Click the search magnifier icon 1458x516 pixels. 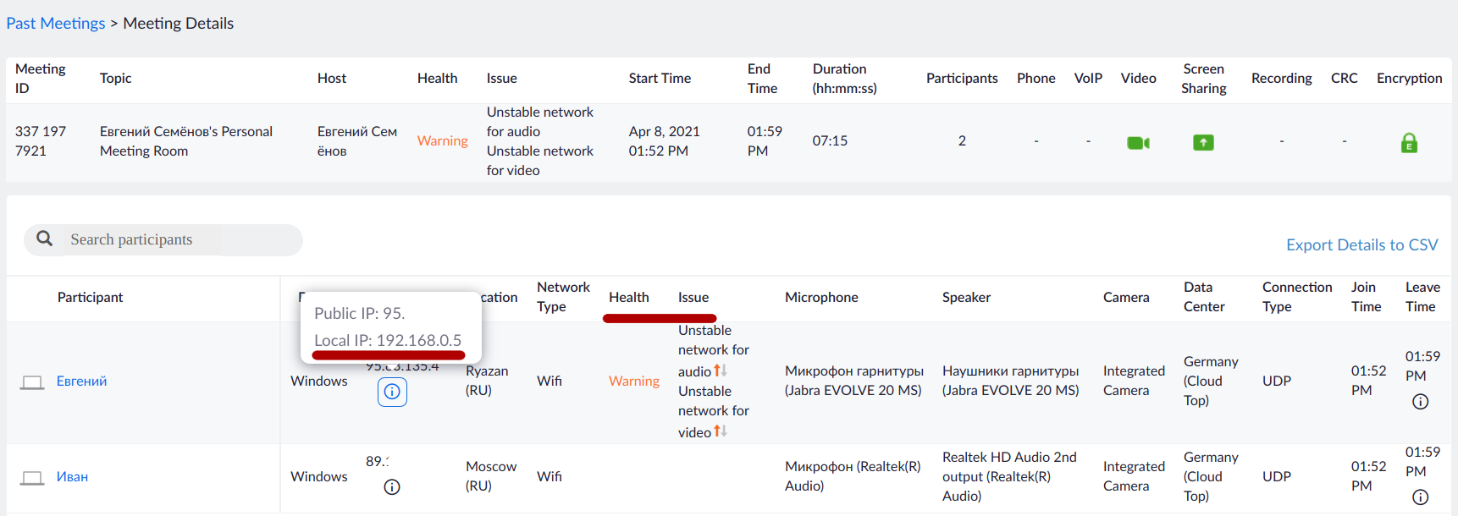coord(45,239)
